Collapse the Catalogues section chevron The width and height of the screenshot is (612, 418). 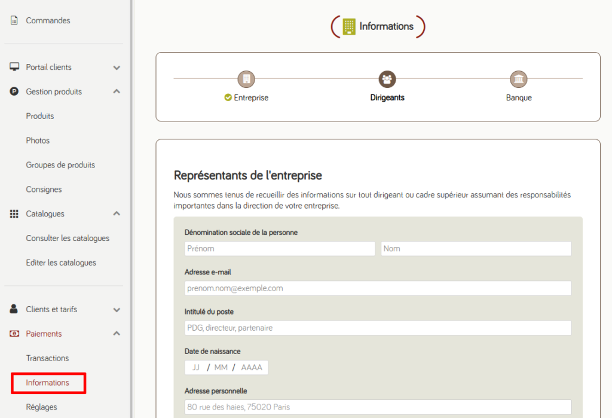117,213
